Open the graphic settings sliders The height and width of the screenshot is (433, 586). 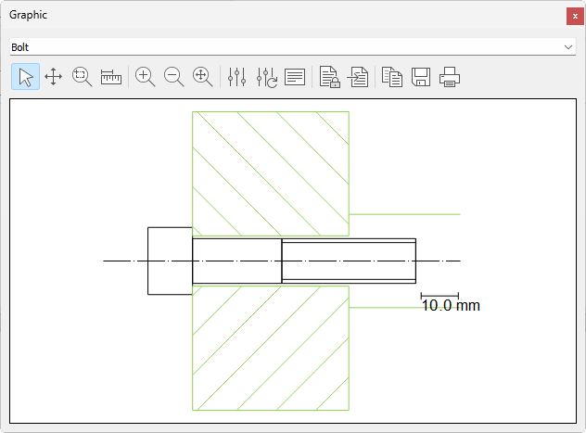[237, 77]
